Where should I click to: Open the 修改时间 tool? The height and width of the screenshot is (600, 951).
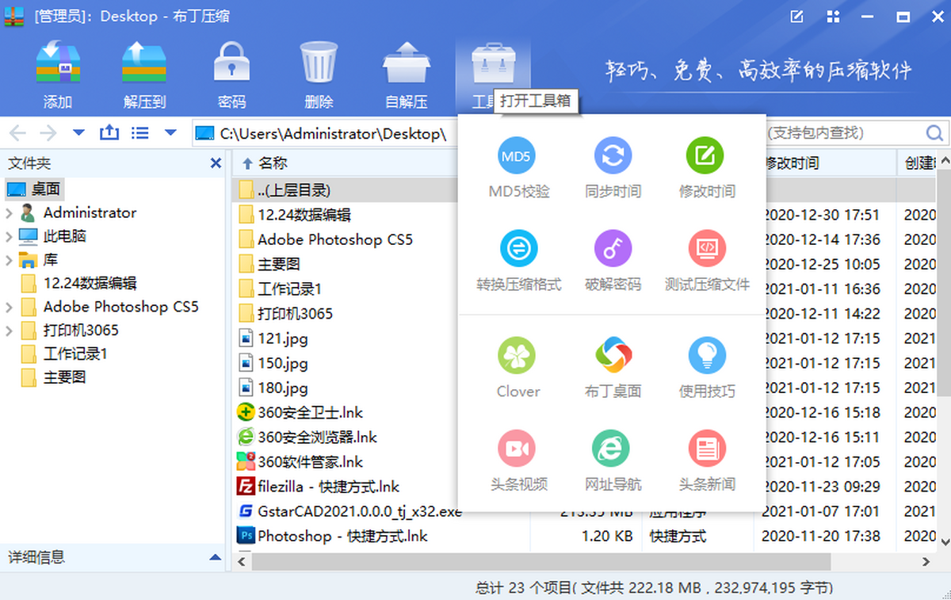pyautogui.click(x=706, y=157)
